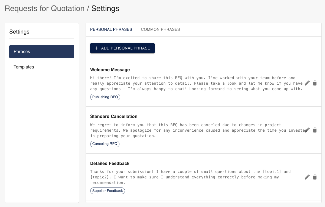This screenshot has height=207, width=325.
Task: Select the Detailed Feedback title
Action: click(x=110, y=164)
